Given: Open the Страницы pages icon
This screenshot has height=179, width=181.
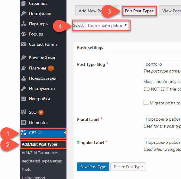Looking at the screenshot, I should [x=24, y=3].
